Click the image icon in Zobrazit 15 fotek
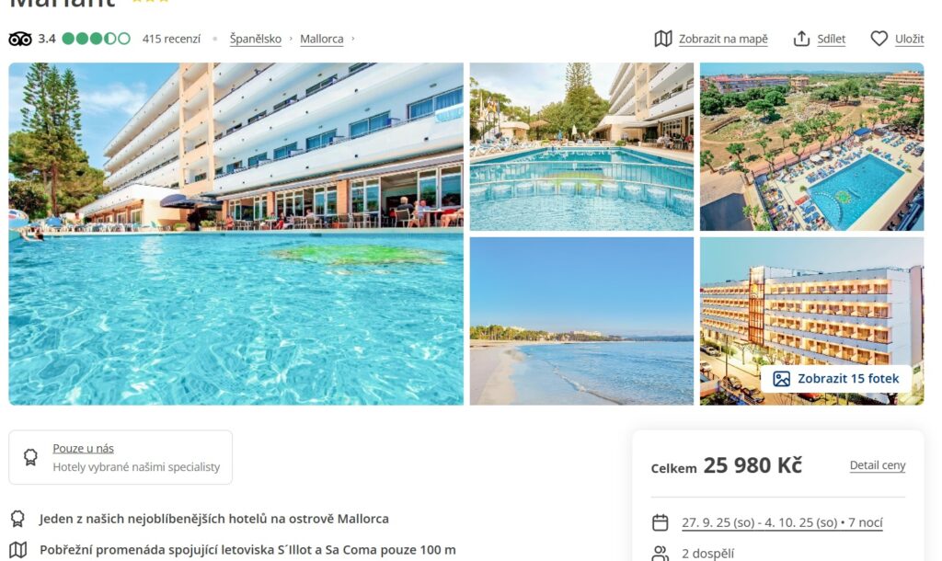The image size is (942, 561). 781,379
